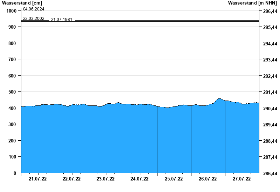Viewport: 280px width, 192px height.
Task: Click the 1000 cm tick label
Action: (x=12, y=11)
